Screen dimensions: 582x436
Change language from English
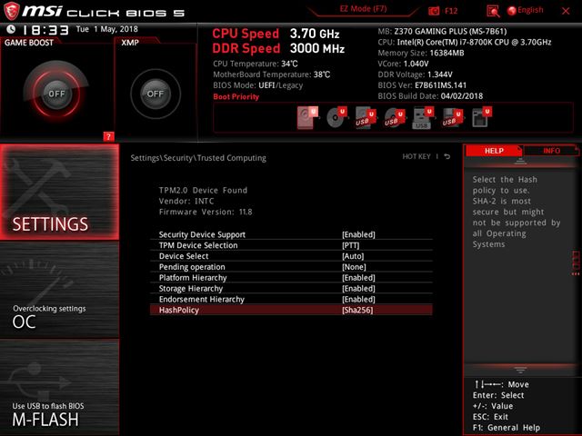coord(526,10)
